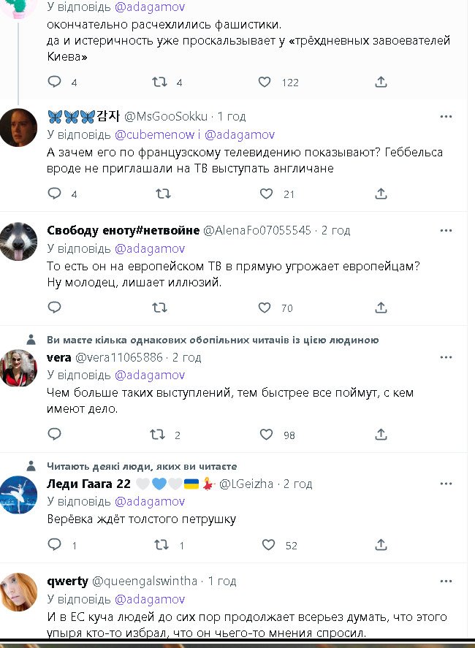Reply to vera's tweet
This screenshot has width=475, height=648.
click(54, 435)
